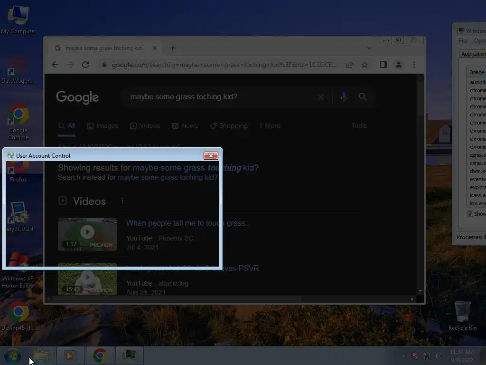The height and width of the screenshot is (365, 486).
Task: Open Videos section three-dot options
Action: pyautogui.click(x=122, y=201)
